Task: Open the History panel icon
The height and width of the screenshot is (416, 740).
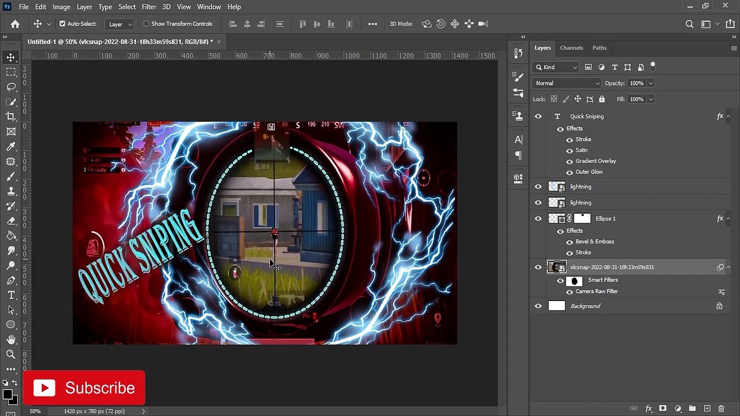Action: tap(518, 53)
